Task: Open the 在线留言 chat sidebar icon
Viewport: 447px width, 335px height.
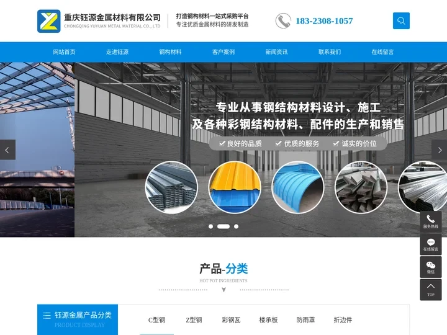Action: point(431,244)
